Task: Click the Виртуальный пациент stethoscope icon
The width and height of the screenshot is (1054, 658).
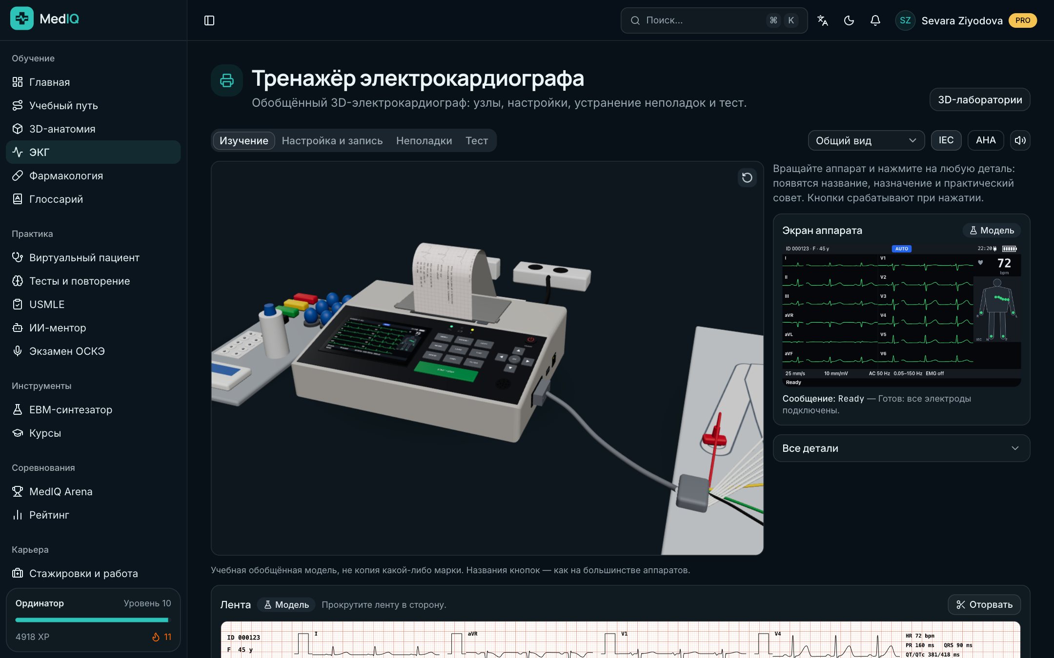Action: [18, 257]
